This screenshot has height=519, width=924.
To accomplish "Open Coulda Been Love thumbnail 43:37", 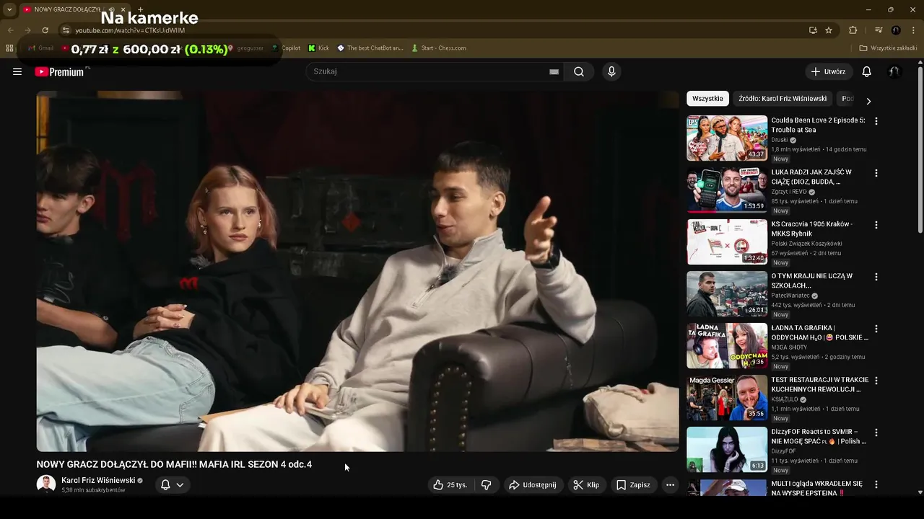I will [x=727, y=138].
